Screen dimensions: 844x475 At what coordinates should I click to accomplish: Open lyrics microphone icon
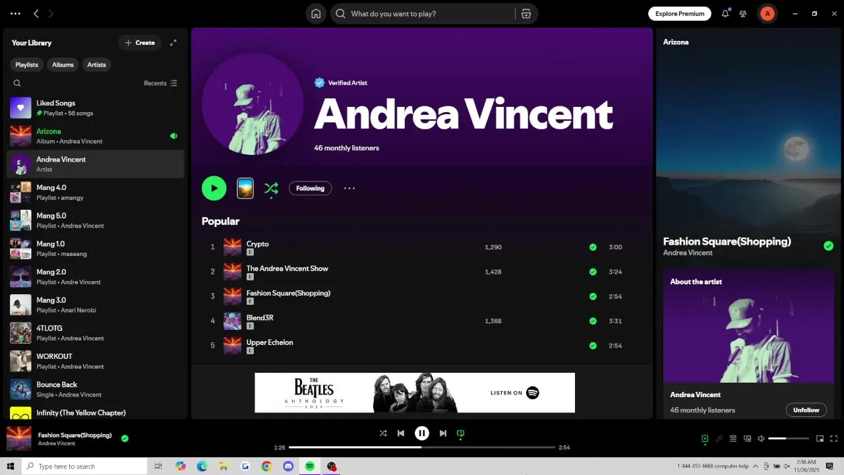(x=719, y=439)
